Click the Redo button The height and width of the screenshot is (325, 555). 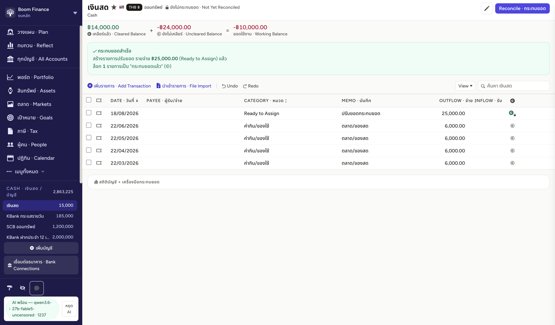251,86
